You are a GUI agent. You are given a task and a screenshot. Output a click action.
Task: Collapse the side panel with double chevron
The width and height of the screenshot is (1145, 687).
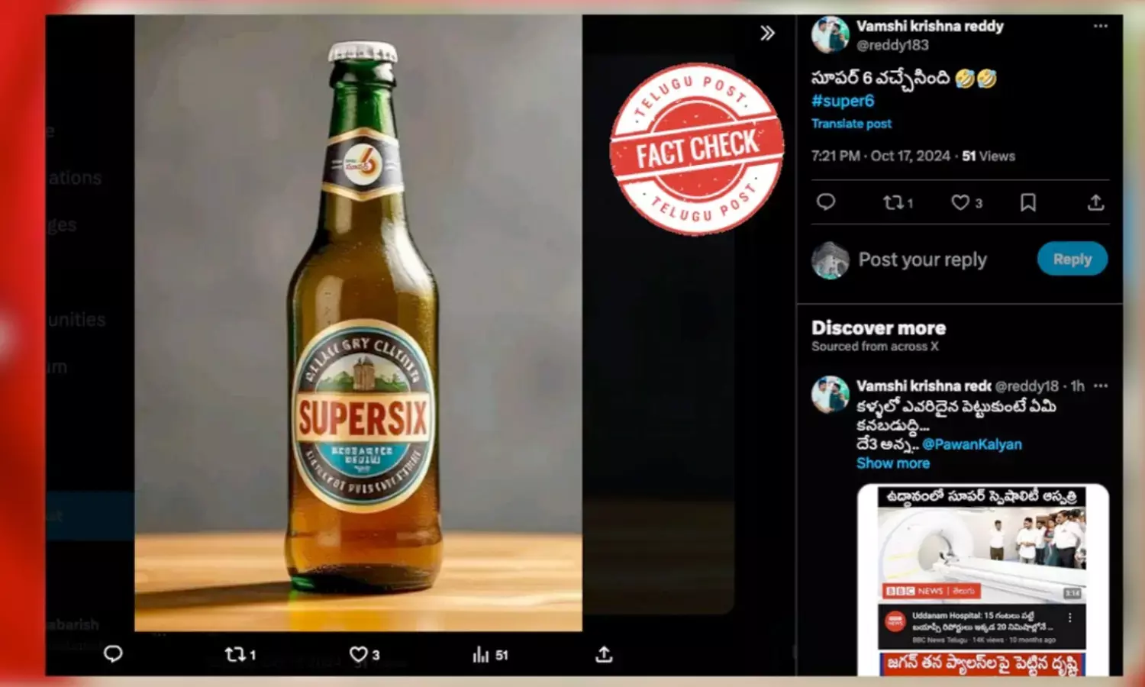(767, 33)
